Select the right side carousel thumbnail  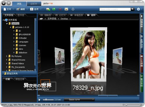118,56
